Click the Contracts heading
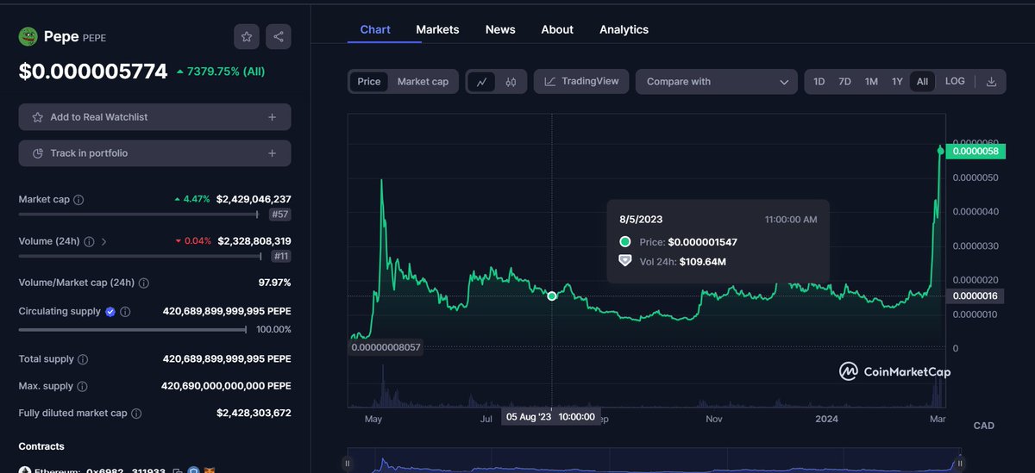 [41, 446]
